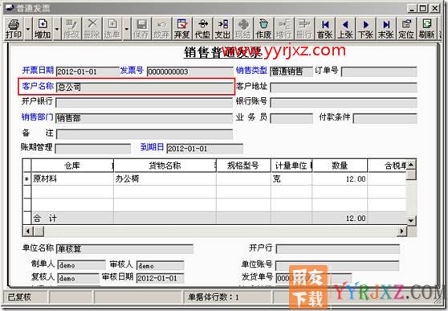Click the 计量单位 column header
Image resolution: width=448 pixels, height=311 pixels.
(x=291, y=166)
